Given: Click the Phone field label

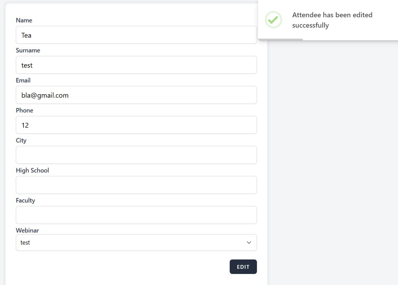Looking at the screenshot, I should 24,110.
